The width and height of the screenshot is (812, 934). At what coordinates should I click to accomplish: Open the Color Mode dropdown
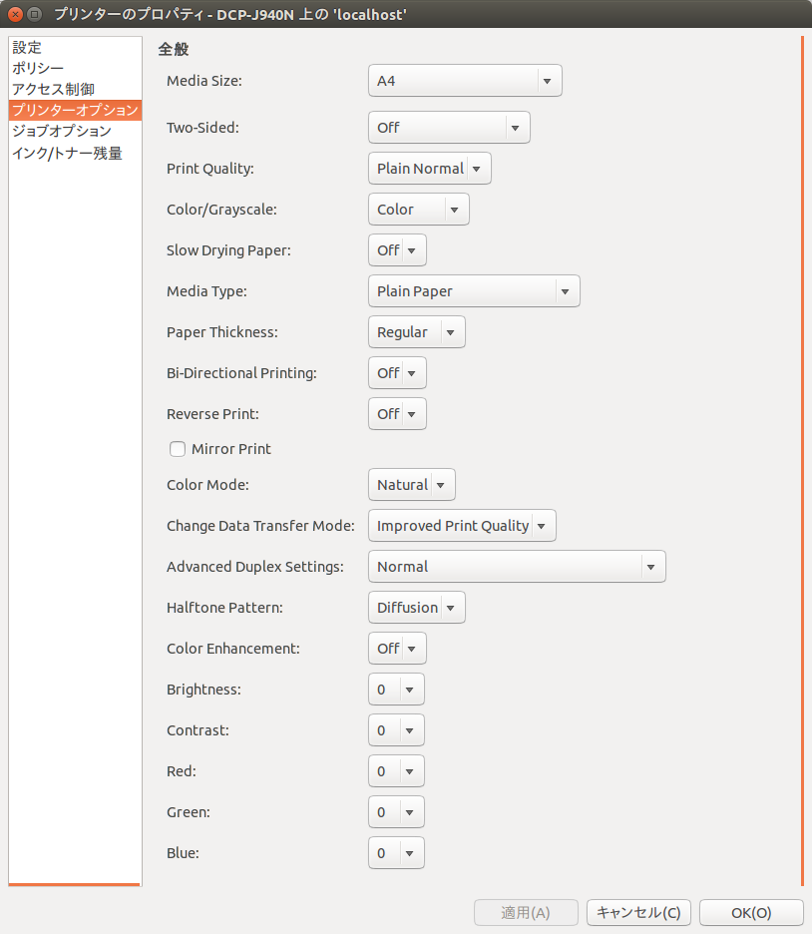coord(411,485)
